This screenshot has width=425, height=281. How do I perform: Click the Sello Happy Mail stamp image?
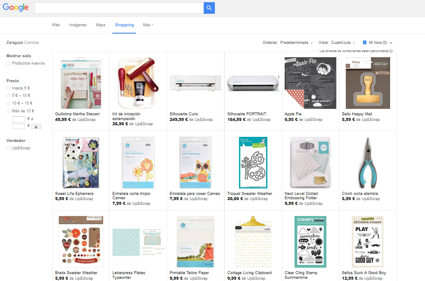[368, 83]
